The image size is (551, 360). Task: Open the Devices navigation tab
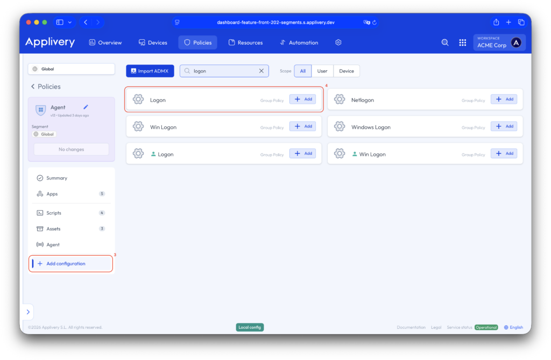pyautogui.click(x=153, y=42)
